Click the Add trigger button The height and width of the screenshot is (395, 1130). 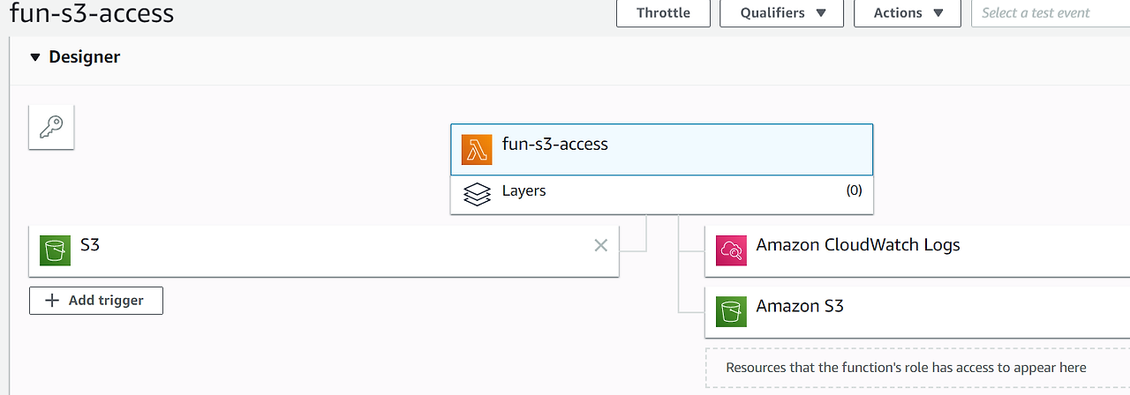96,301
